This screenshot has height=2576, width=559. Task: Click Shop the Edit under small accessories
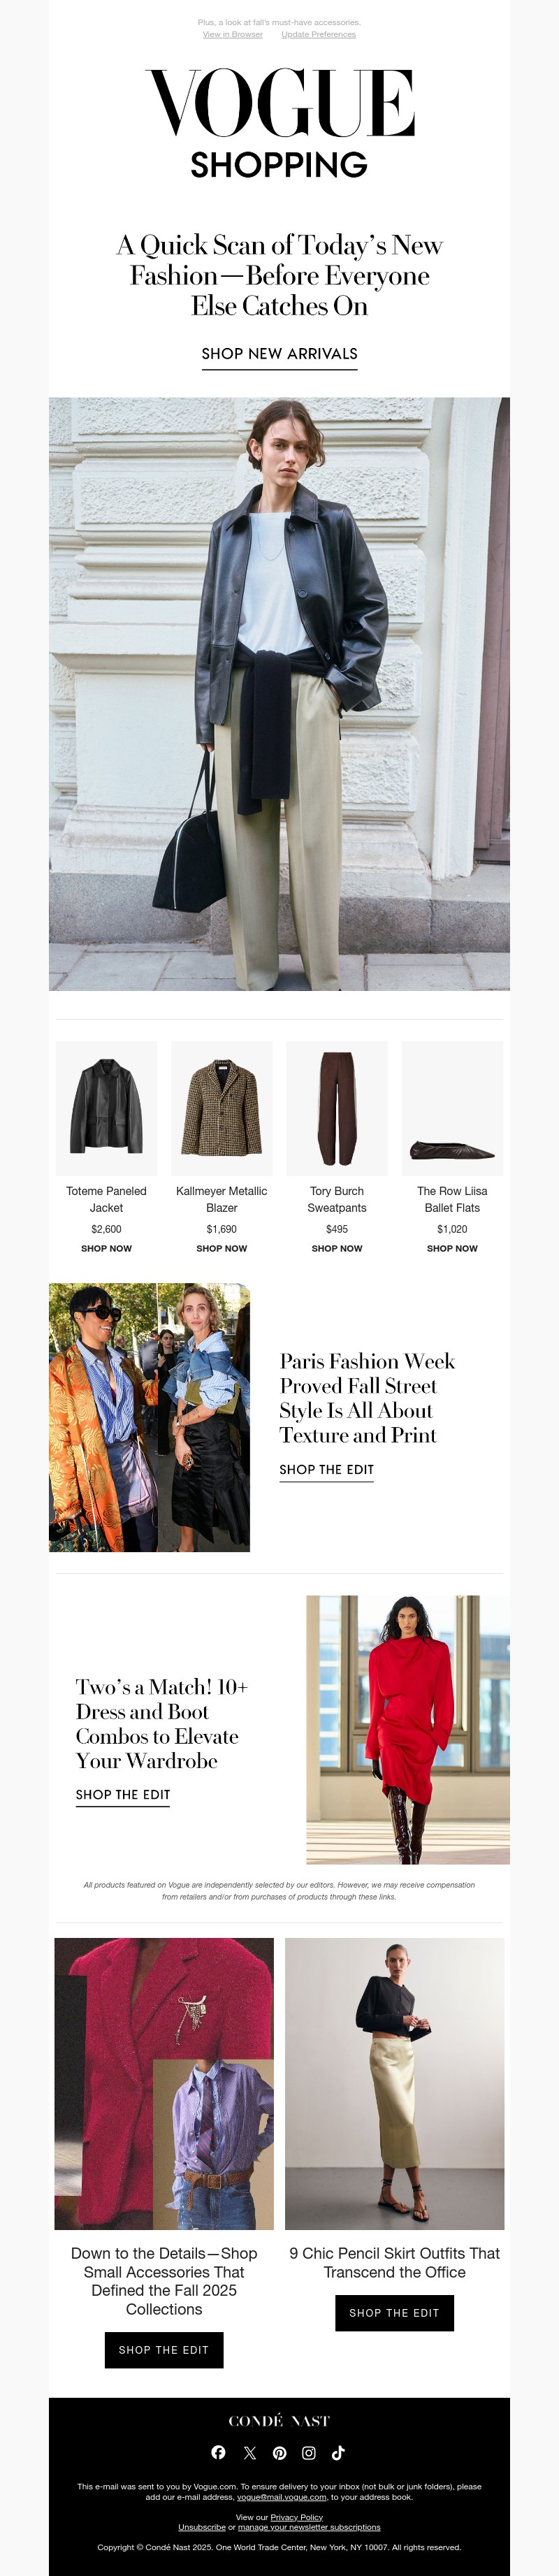(164, 2350)
